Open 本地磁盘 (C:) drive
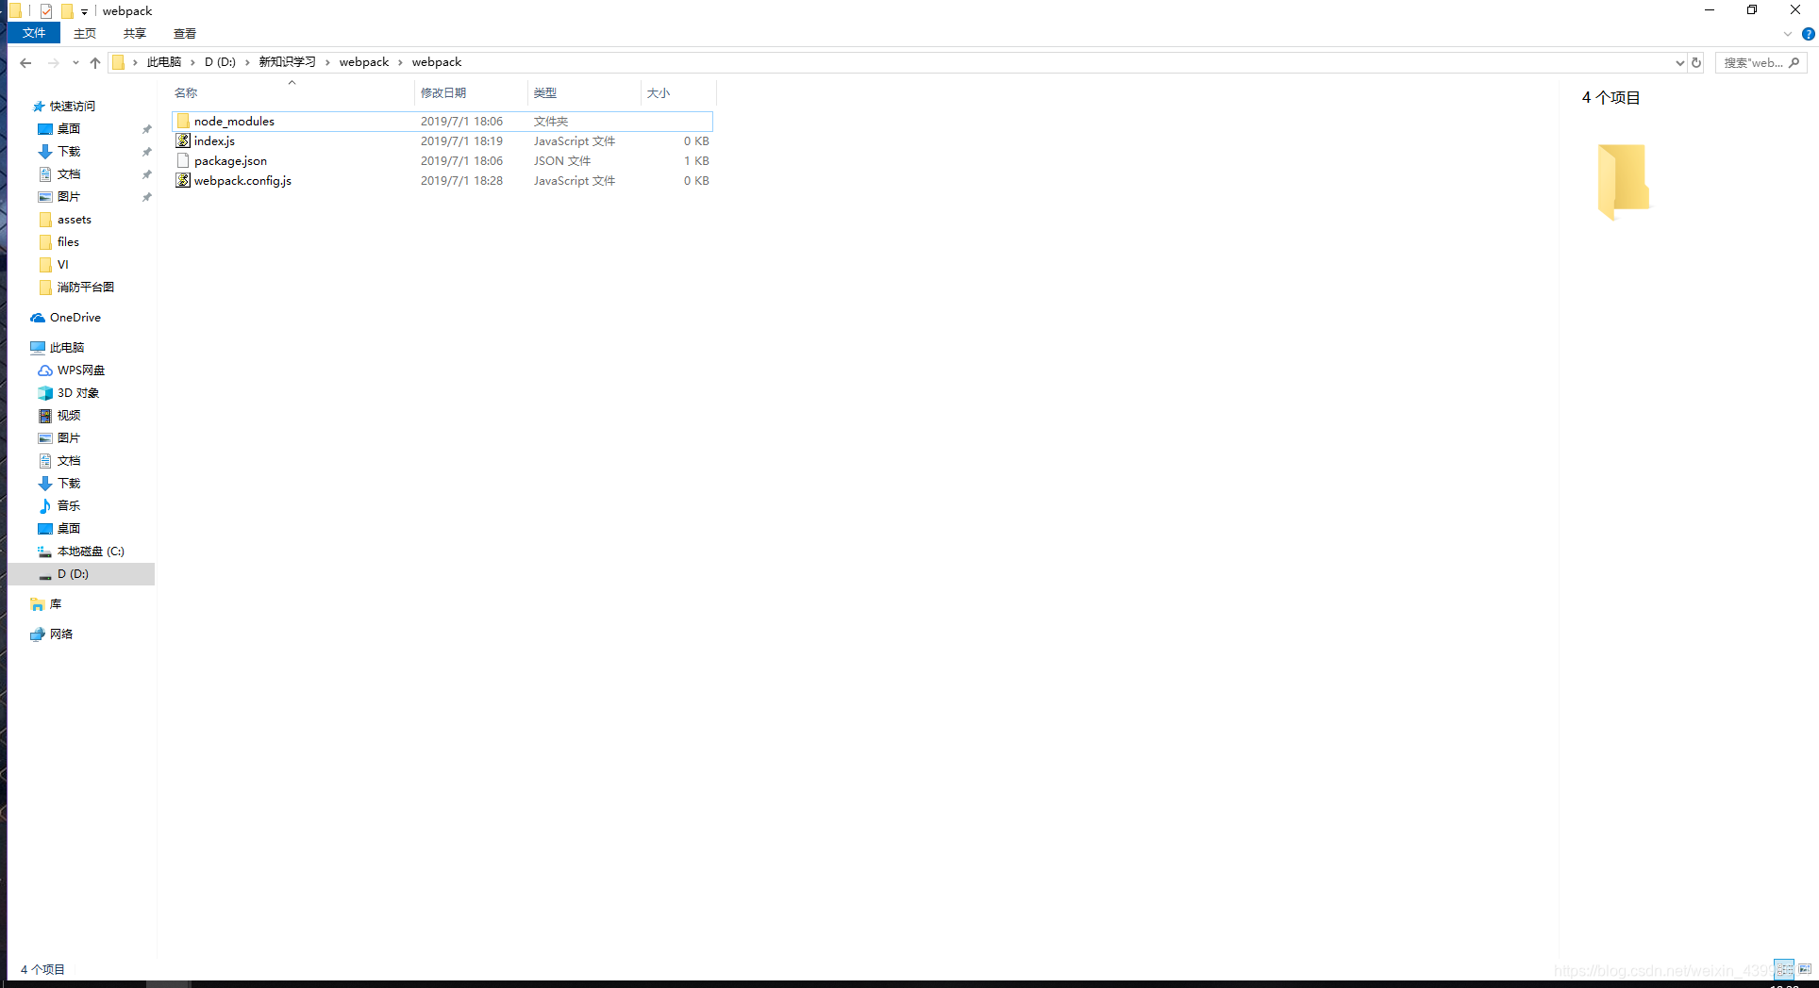Viewport: 1819px width, 988px height. [91, 552]
